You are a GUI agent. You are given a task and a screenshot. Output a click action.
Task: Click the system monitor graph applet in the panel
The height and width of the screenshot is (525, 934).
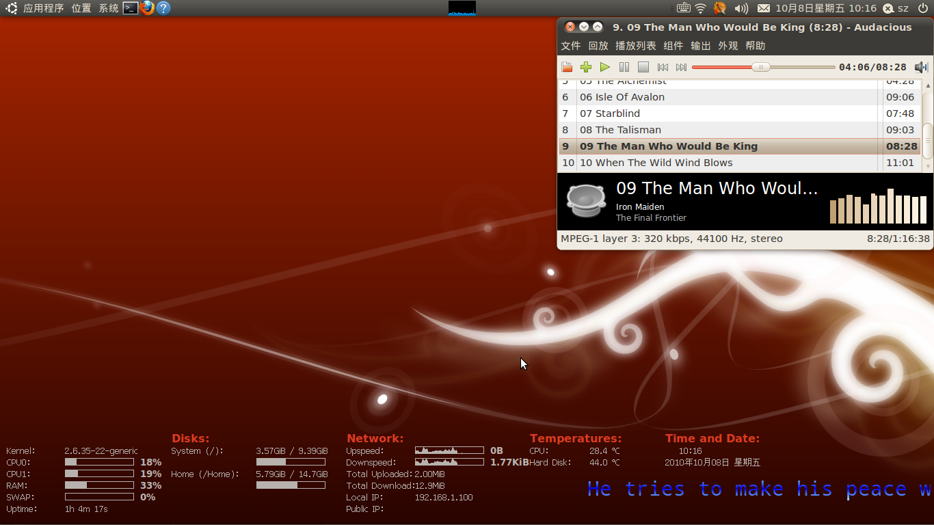[462, 8]
